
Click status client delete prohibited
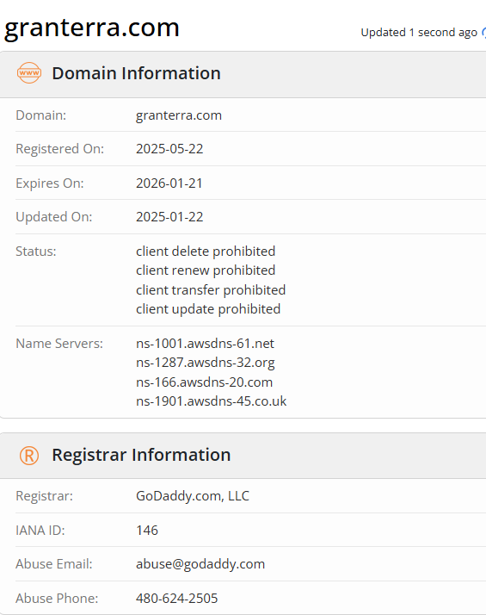[206, 251]
